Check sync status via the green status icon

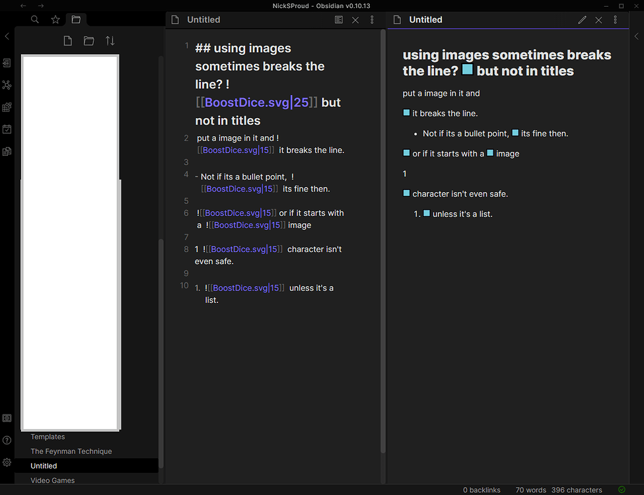click(x=621, y=489)
